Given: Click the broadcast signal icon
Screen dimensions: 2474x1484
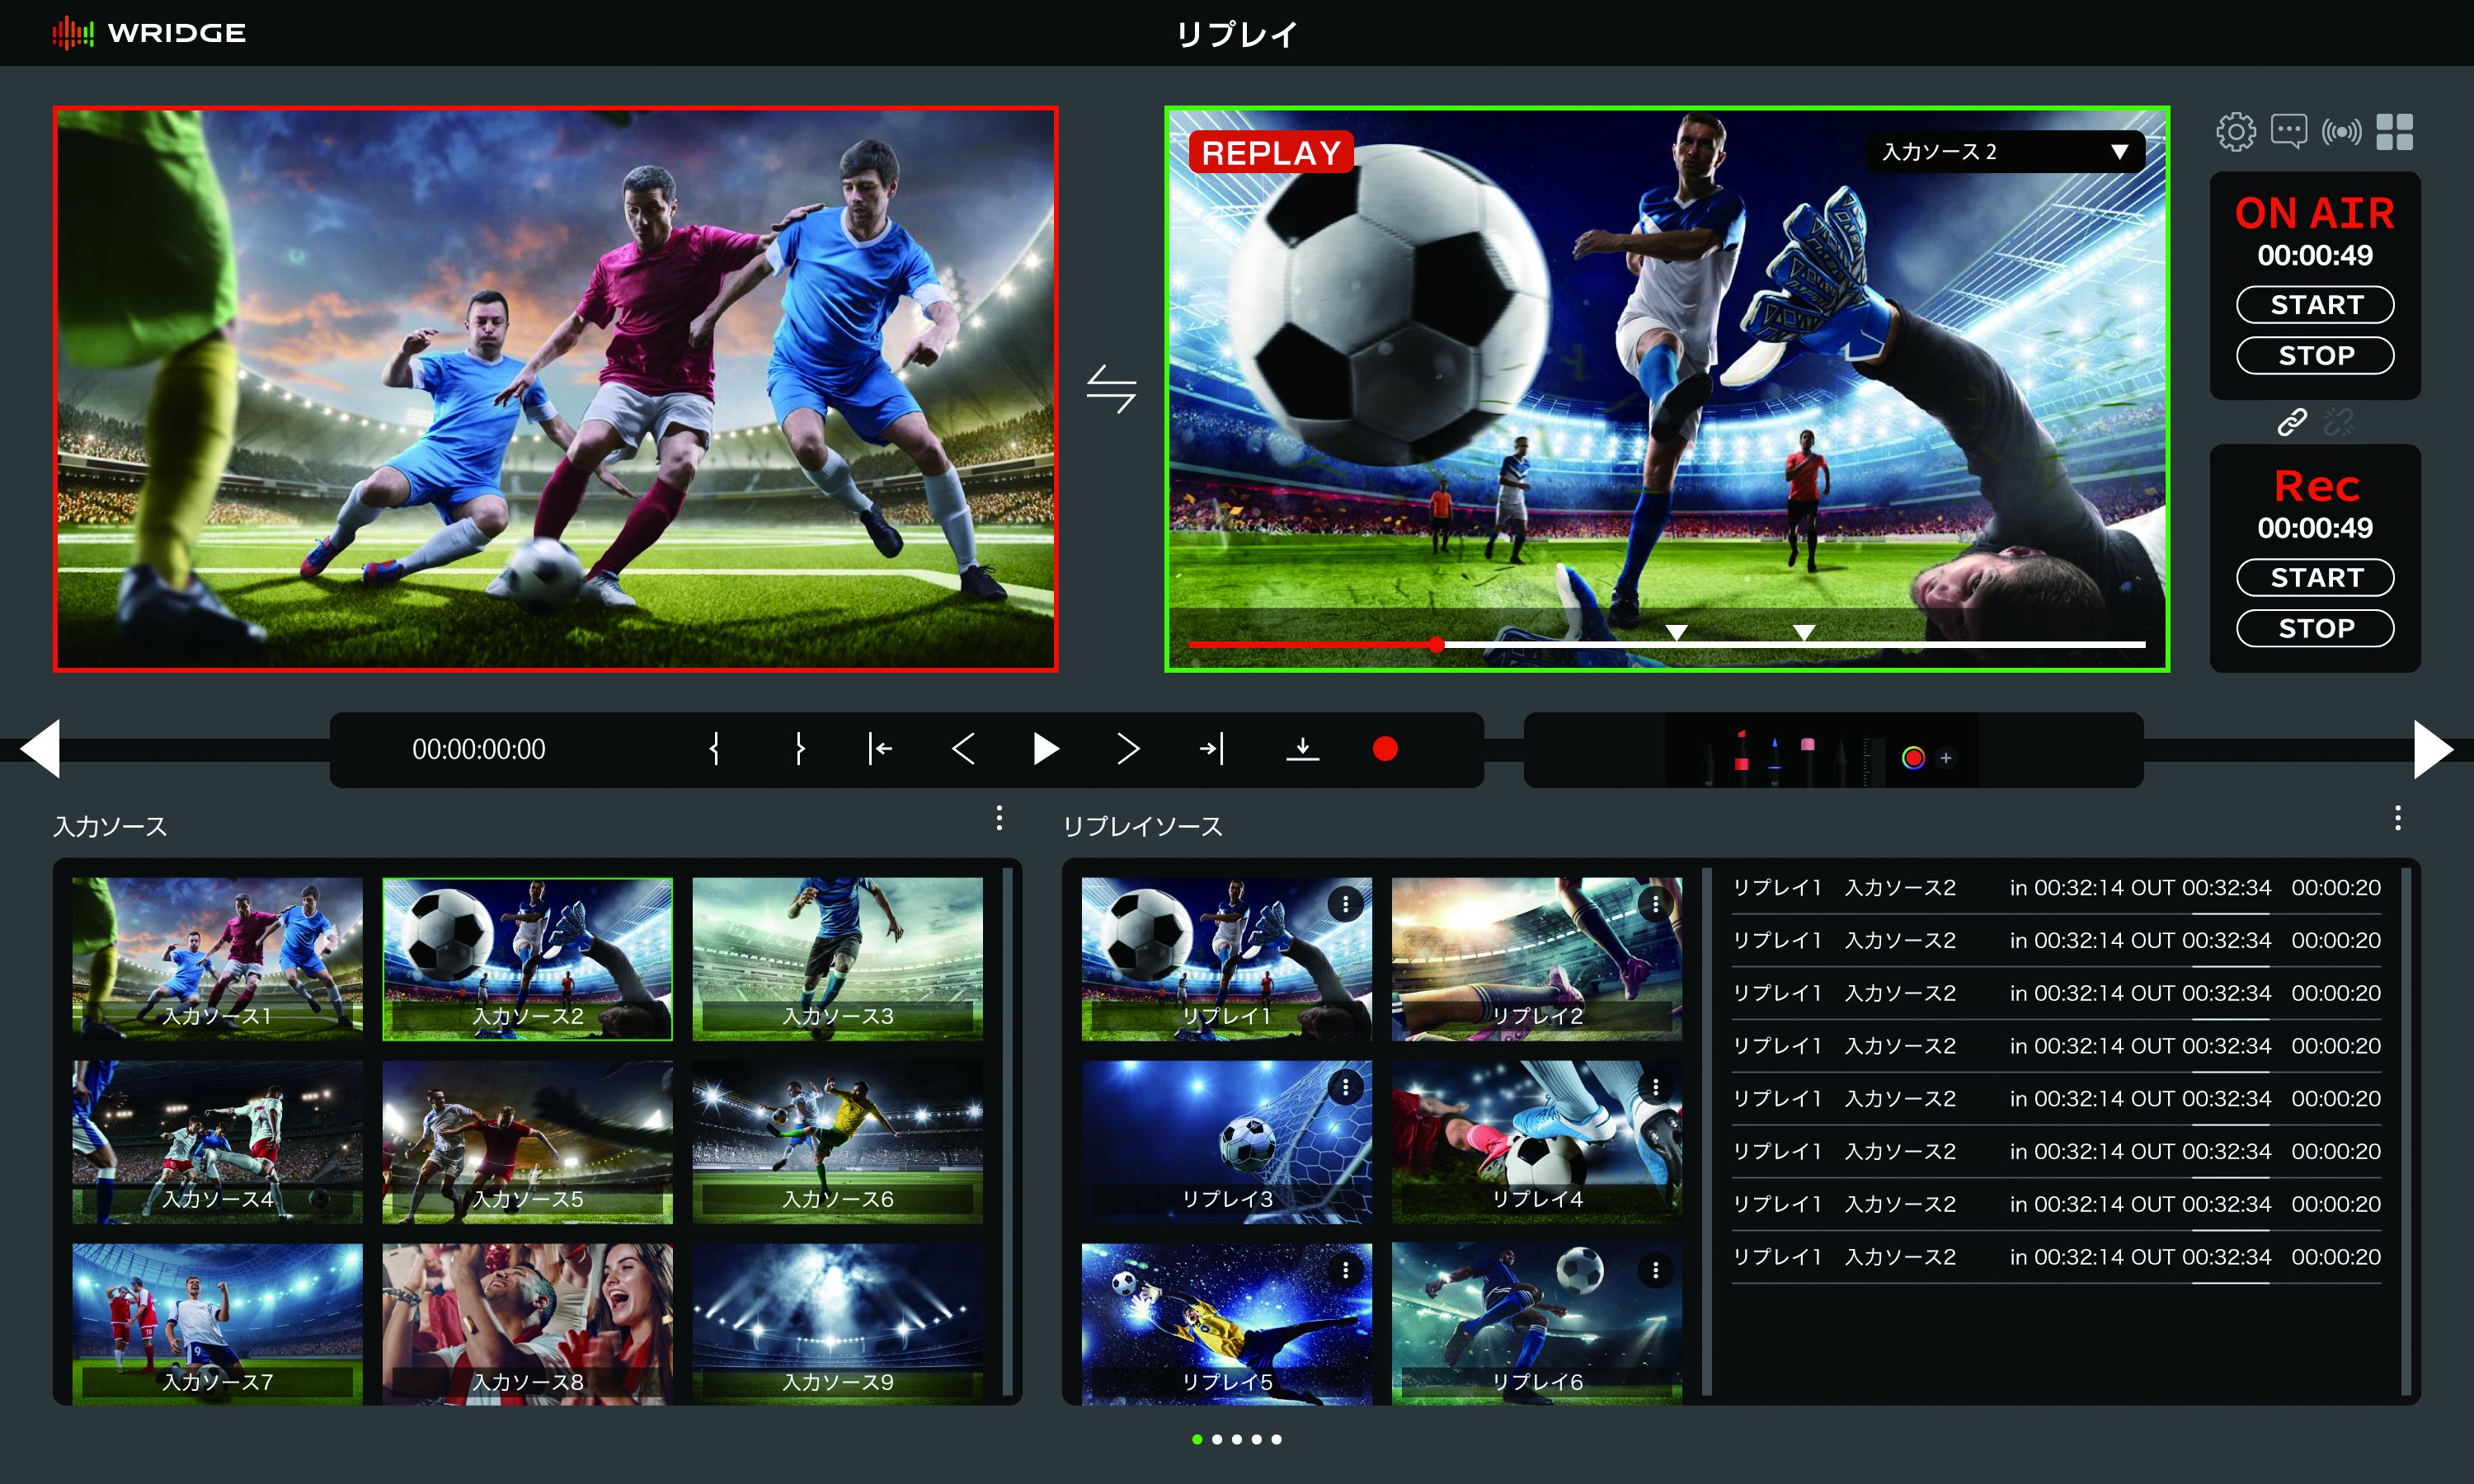Looking at the screenshot, I should (2341, 132).
